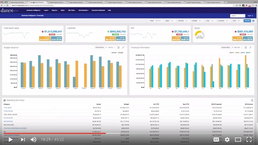Toggle theater mode for the video player
This screenshot has width=258, height=145.
[x=238, y=139]
